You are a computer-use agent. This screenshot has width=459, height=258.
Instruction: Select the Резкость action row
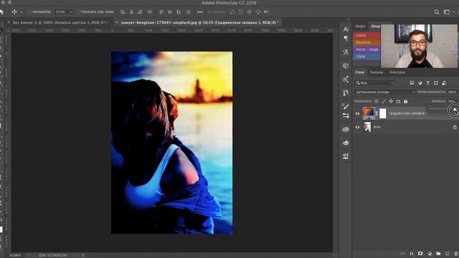click(366, 42)
